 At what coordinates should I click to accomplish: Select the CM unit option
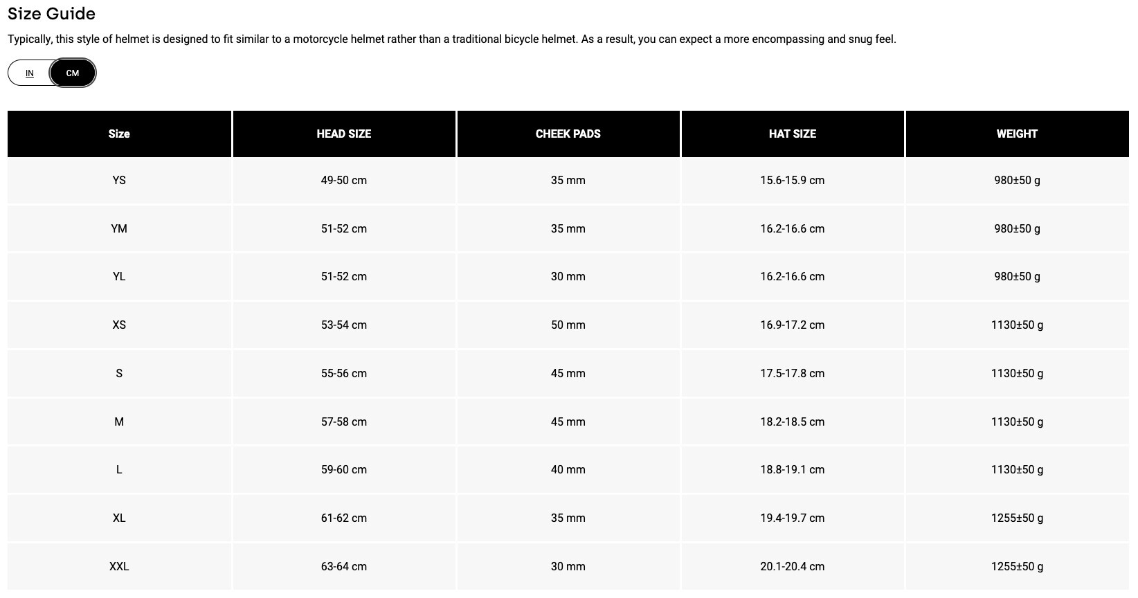pos(73,73)
